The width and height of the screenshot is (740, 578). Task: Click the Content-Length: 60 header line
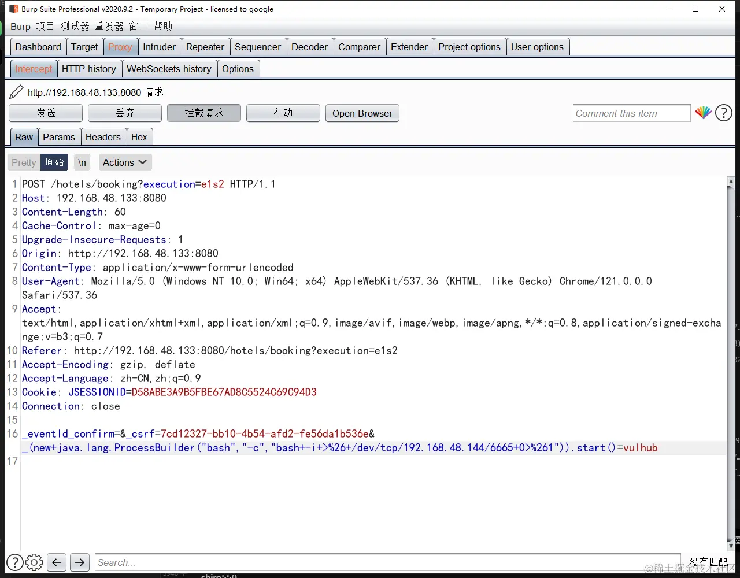point(74,212)
